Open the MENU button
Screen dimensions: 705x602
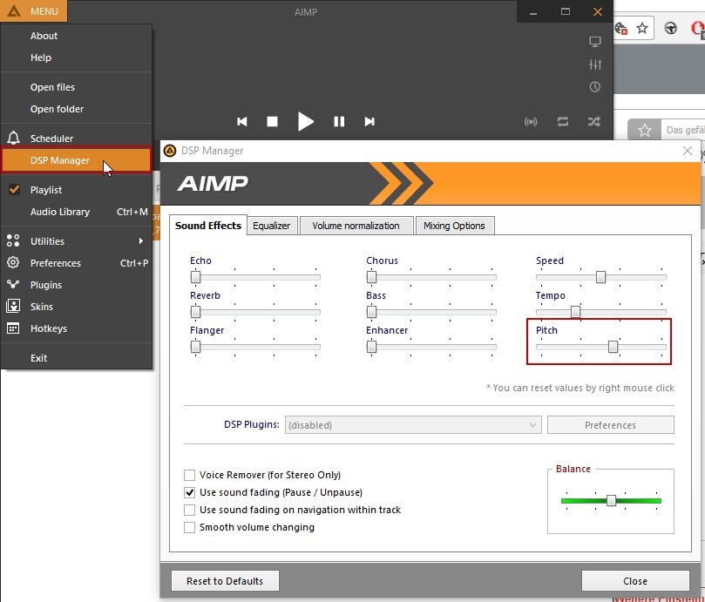[x=34, y=10]
